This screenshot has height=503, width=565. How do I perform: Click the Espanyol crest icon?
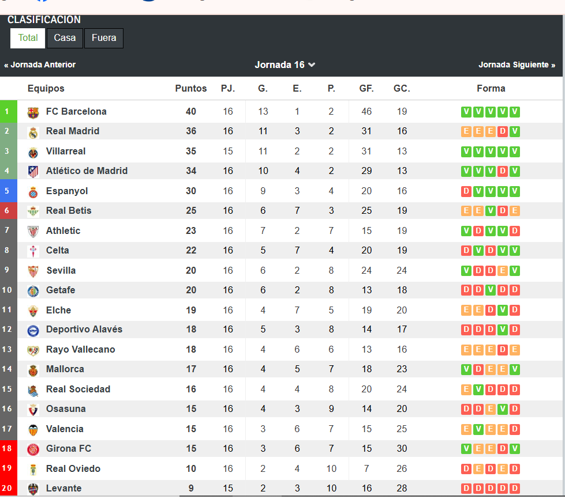pyautogui.click(x=33, y=192)
